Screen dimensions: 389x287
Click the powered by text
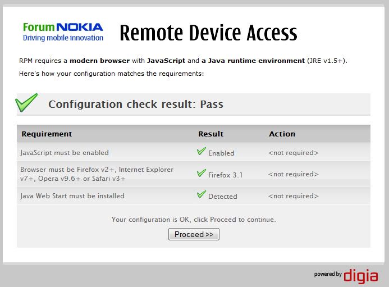(x=328, y=274)
